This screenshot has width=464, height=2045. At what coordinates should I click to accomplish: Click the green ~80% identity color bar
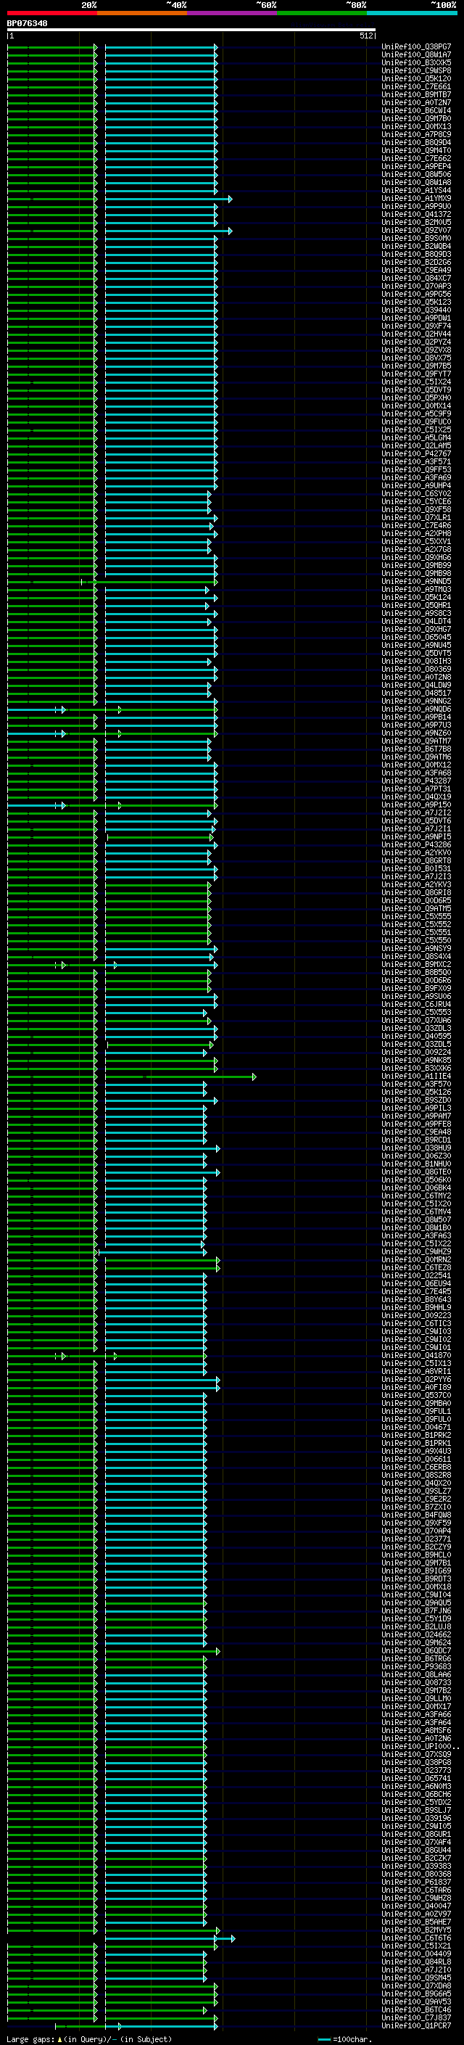pos(321,13)
